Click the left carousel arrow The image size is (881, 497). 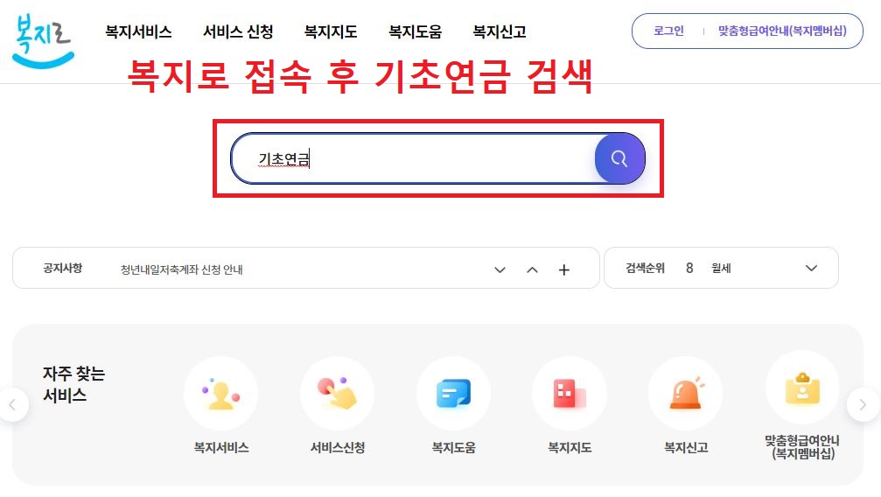[x=12, y=404]
